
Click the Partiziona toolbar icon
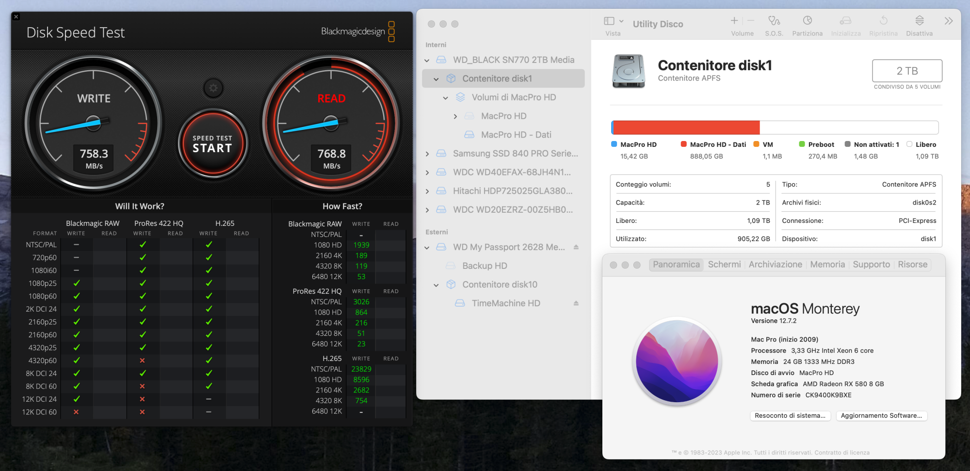pyautogui.click(x=807, y=21)
